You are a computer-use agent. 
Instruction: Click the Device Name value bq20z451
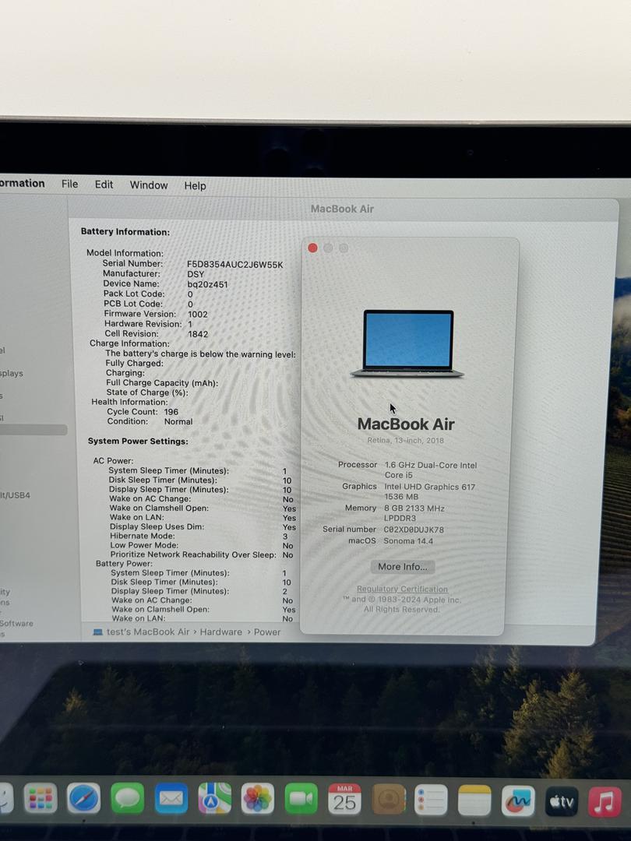(x=207, y=284)
